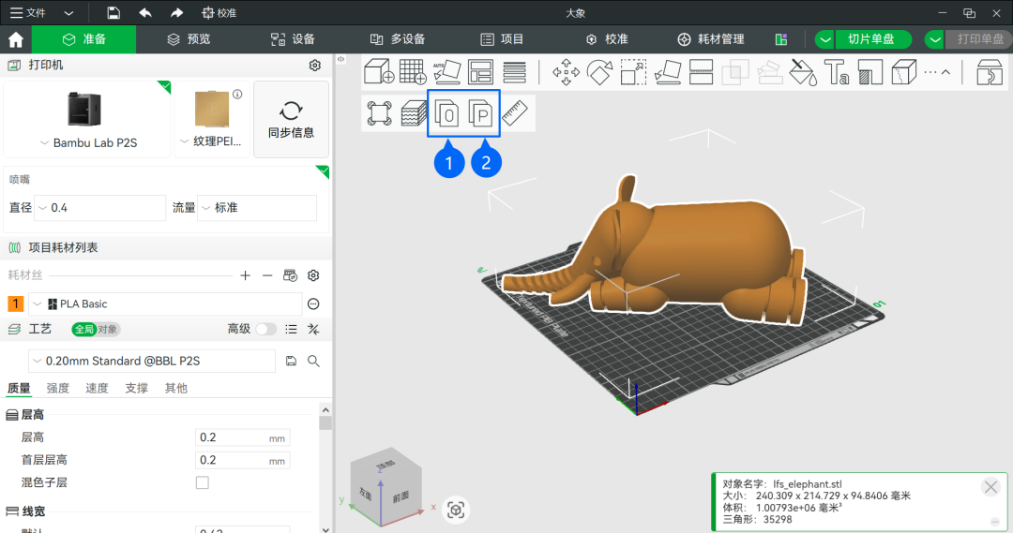Open the 打印单盘 dropdown arrow

pyautogui.click(x=935, y=39)
